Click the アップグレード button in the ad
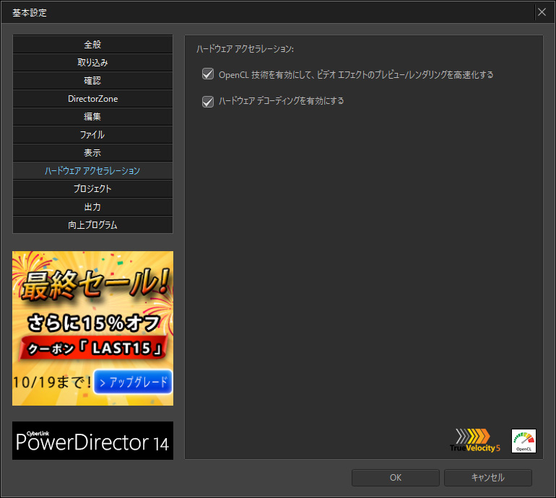 (x=133, y=382)
